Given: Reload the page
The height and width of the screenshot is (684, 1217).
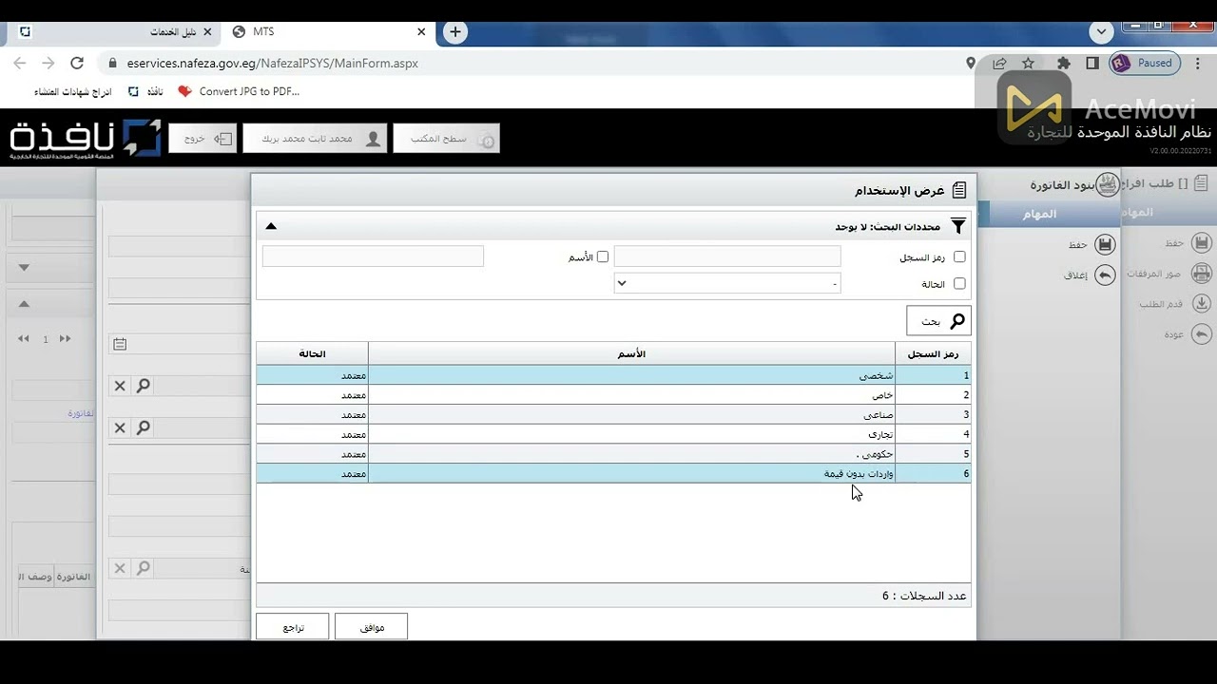Looking at the screenshot, I should click(x=77, y=64).
